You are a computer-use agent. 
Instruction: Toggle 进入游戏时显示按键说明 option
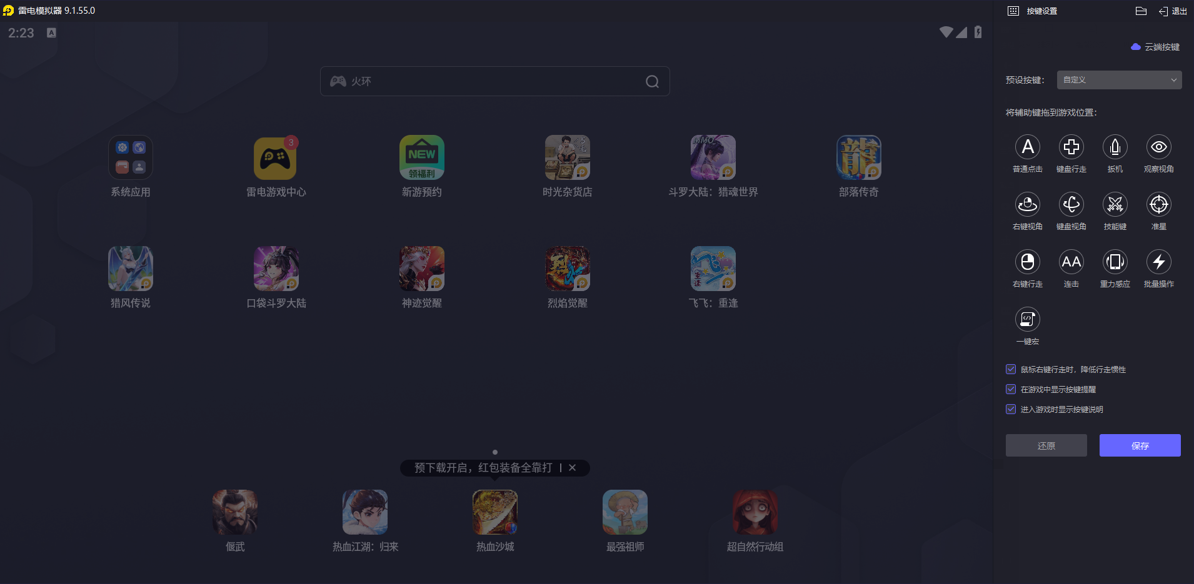click(x=1011, y=409)
